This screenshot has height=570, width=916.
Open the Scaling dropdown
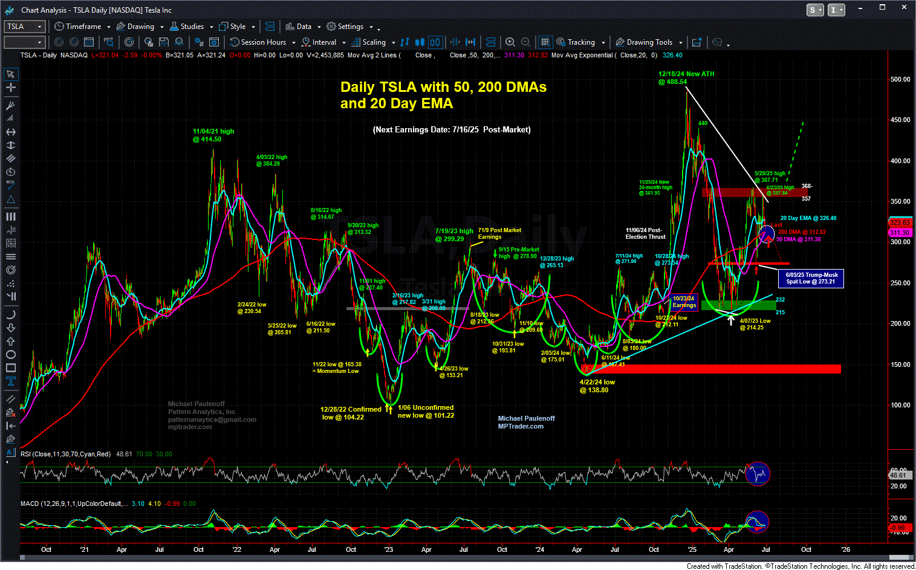(x=373, y=42)
